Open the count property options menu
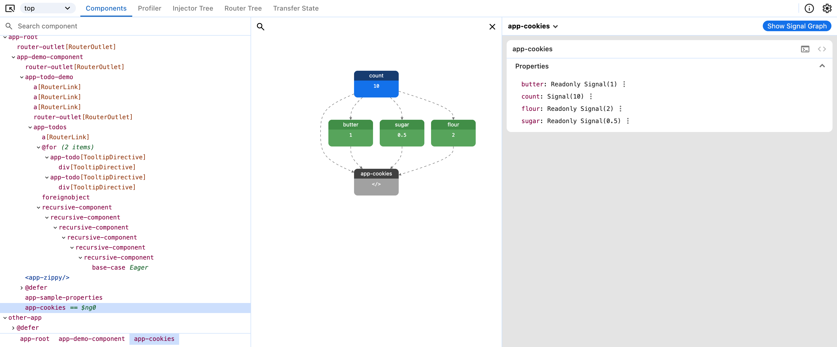 591,97
